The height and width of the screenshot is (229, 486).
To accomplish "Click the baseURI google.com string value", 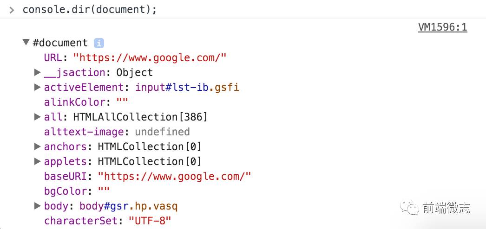I will [174, 177].
